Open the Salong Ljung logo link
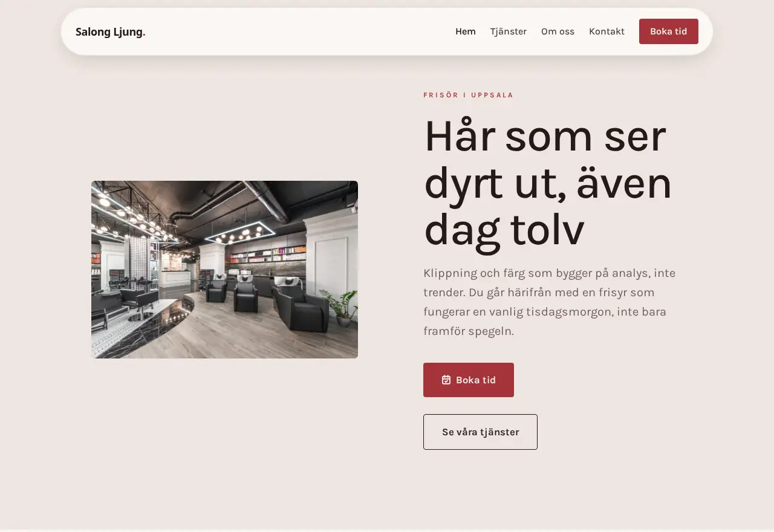This screenshot has height=532, width=774. coord(110,32)
